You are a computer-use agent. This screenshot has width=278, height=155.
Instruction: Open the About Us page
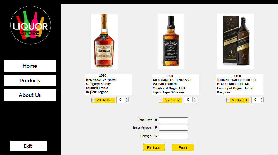30,95
